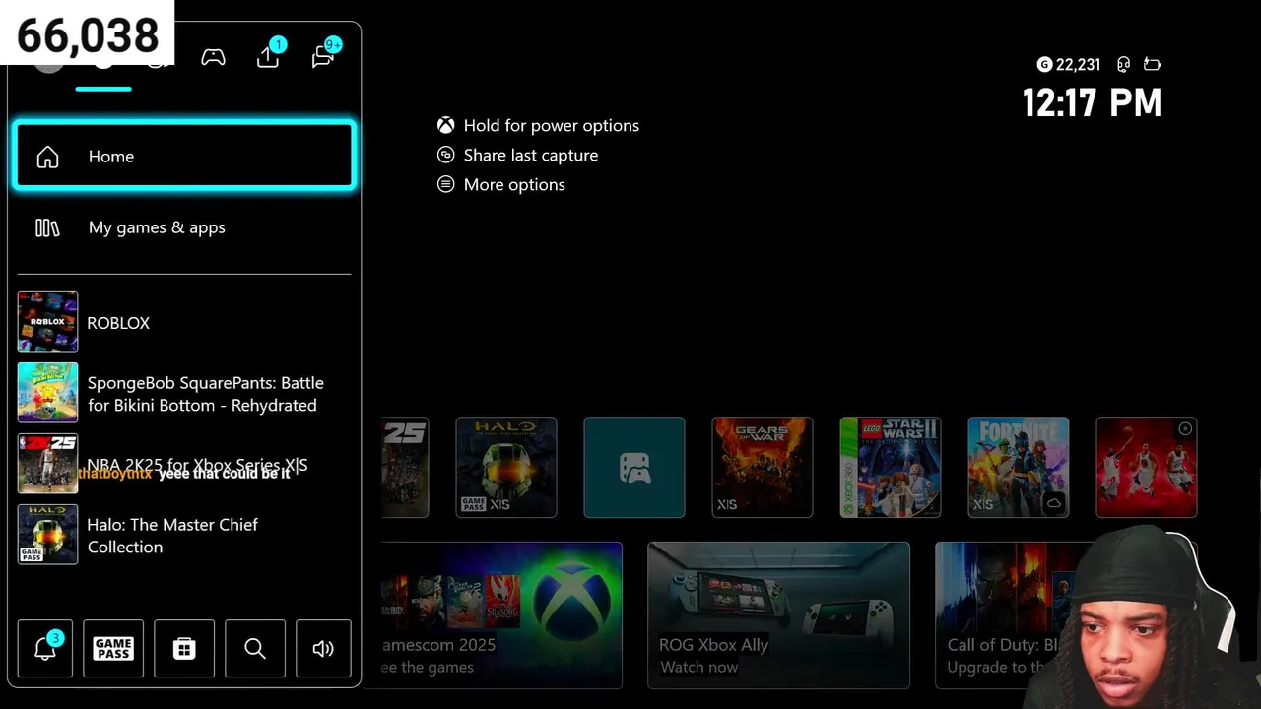
Task: Click the share capture glyph icon
Action: [446, 155]
